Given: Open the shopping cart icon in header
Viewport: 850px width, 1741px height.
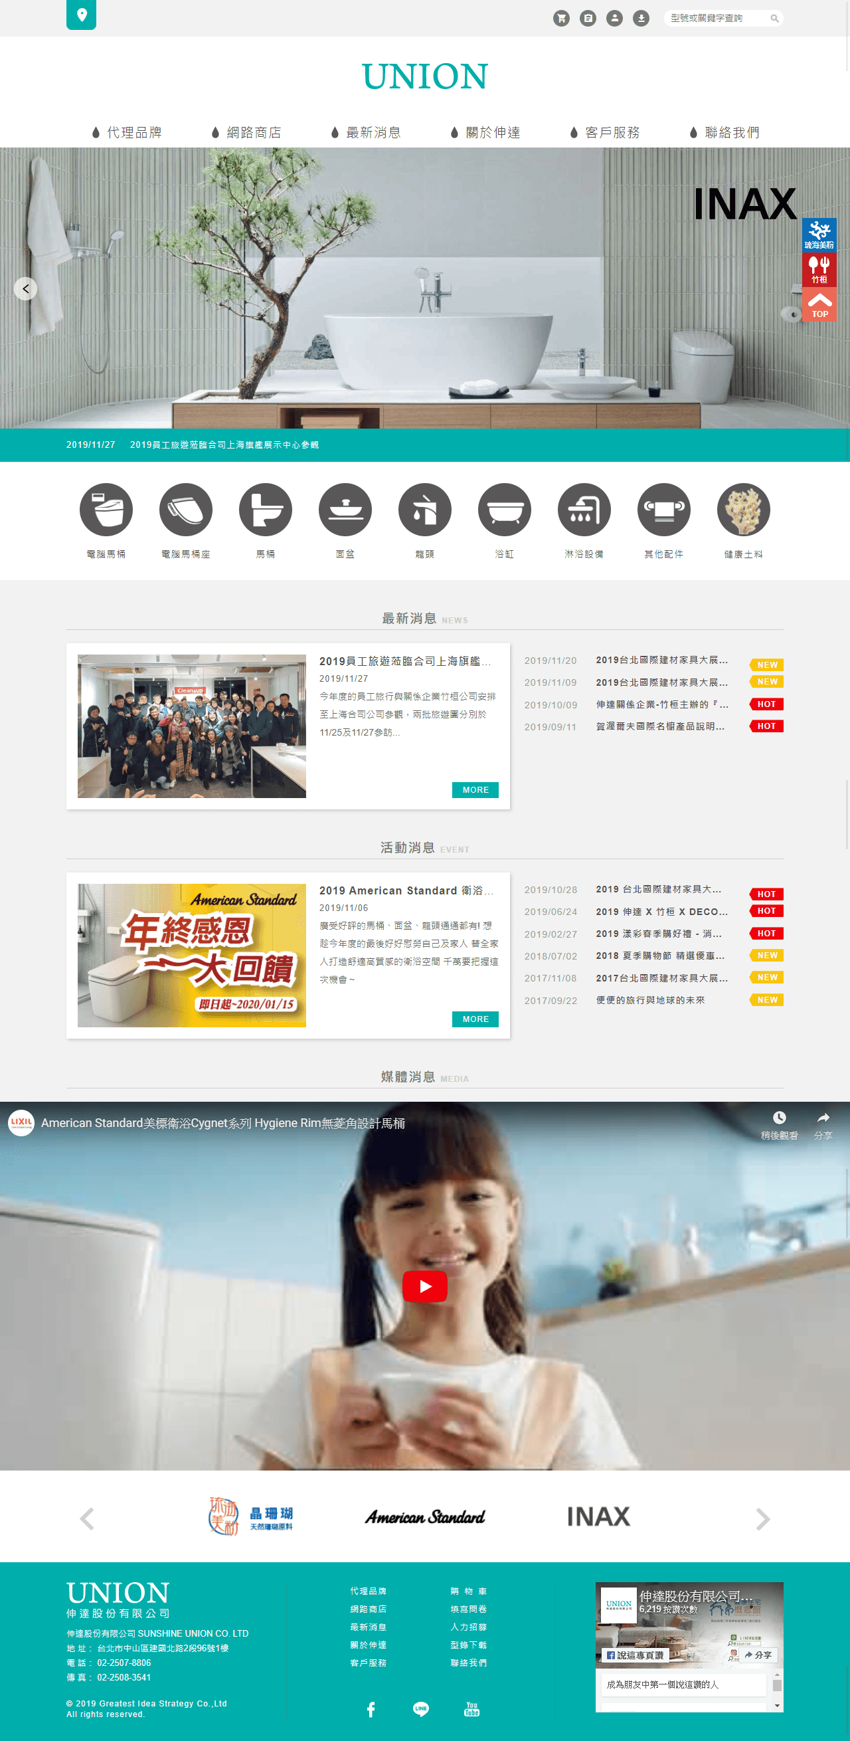Looking at the screenshot, I should [561, 18].
